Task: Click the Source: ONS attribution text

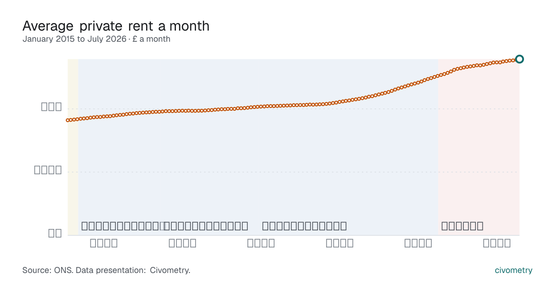Action: click(47, 270)
